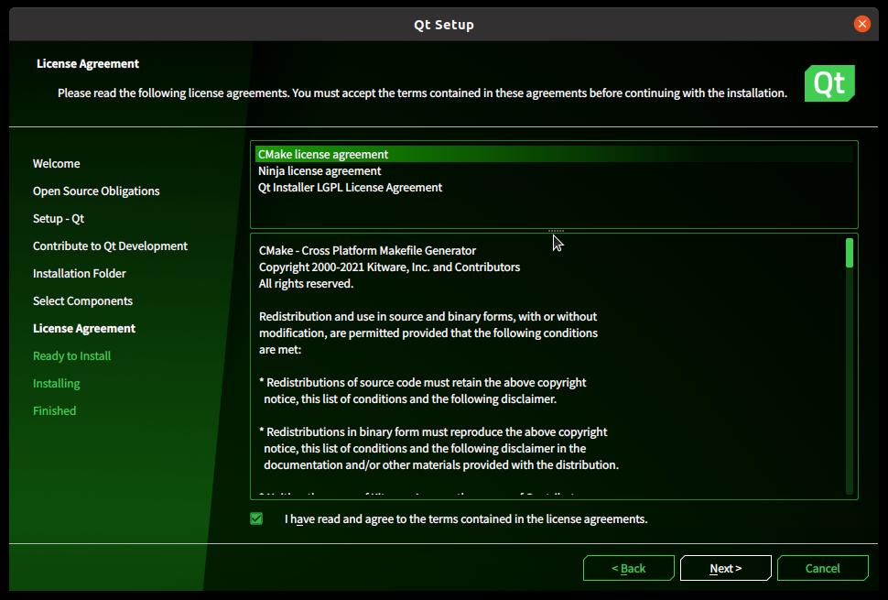Click the splitter handle between license panes
Screen dimensions: 888x600
[x=556, y=231]
